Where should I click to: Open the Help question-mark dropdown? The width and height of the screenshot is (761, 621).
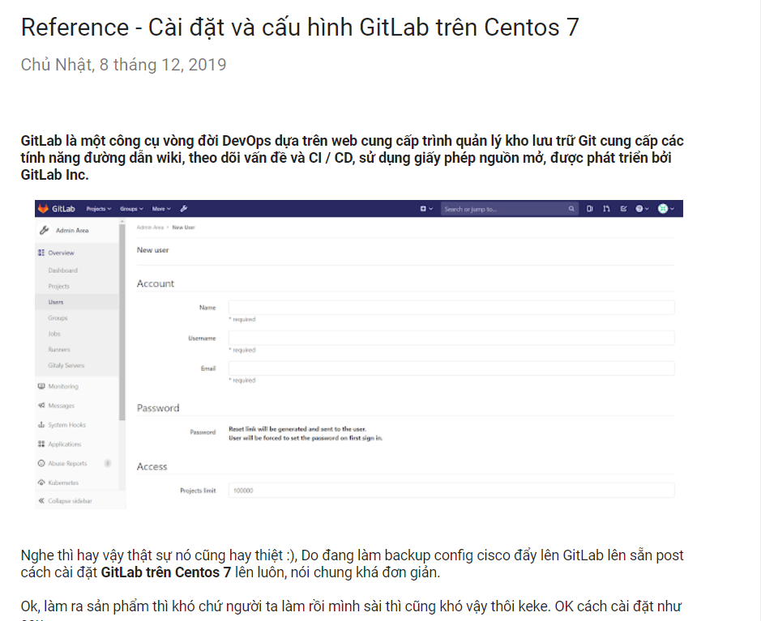pos(641,208)
